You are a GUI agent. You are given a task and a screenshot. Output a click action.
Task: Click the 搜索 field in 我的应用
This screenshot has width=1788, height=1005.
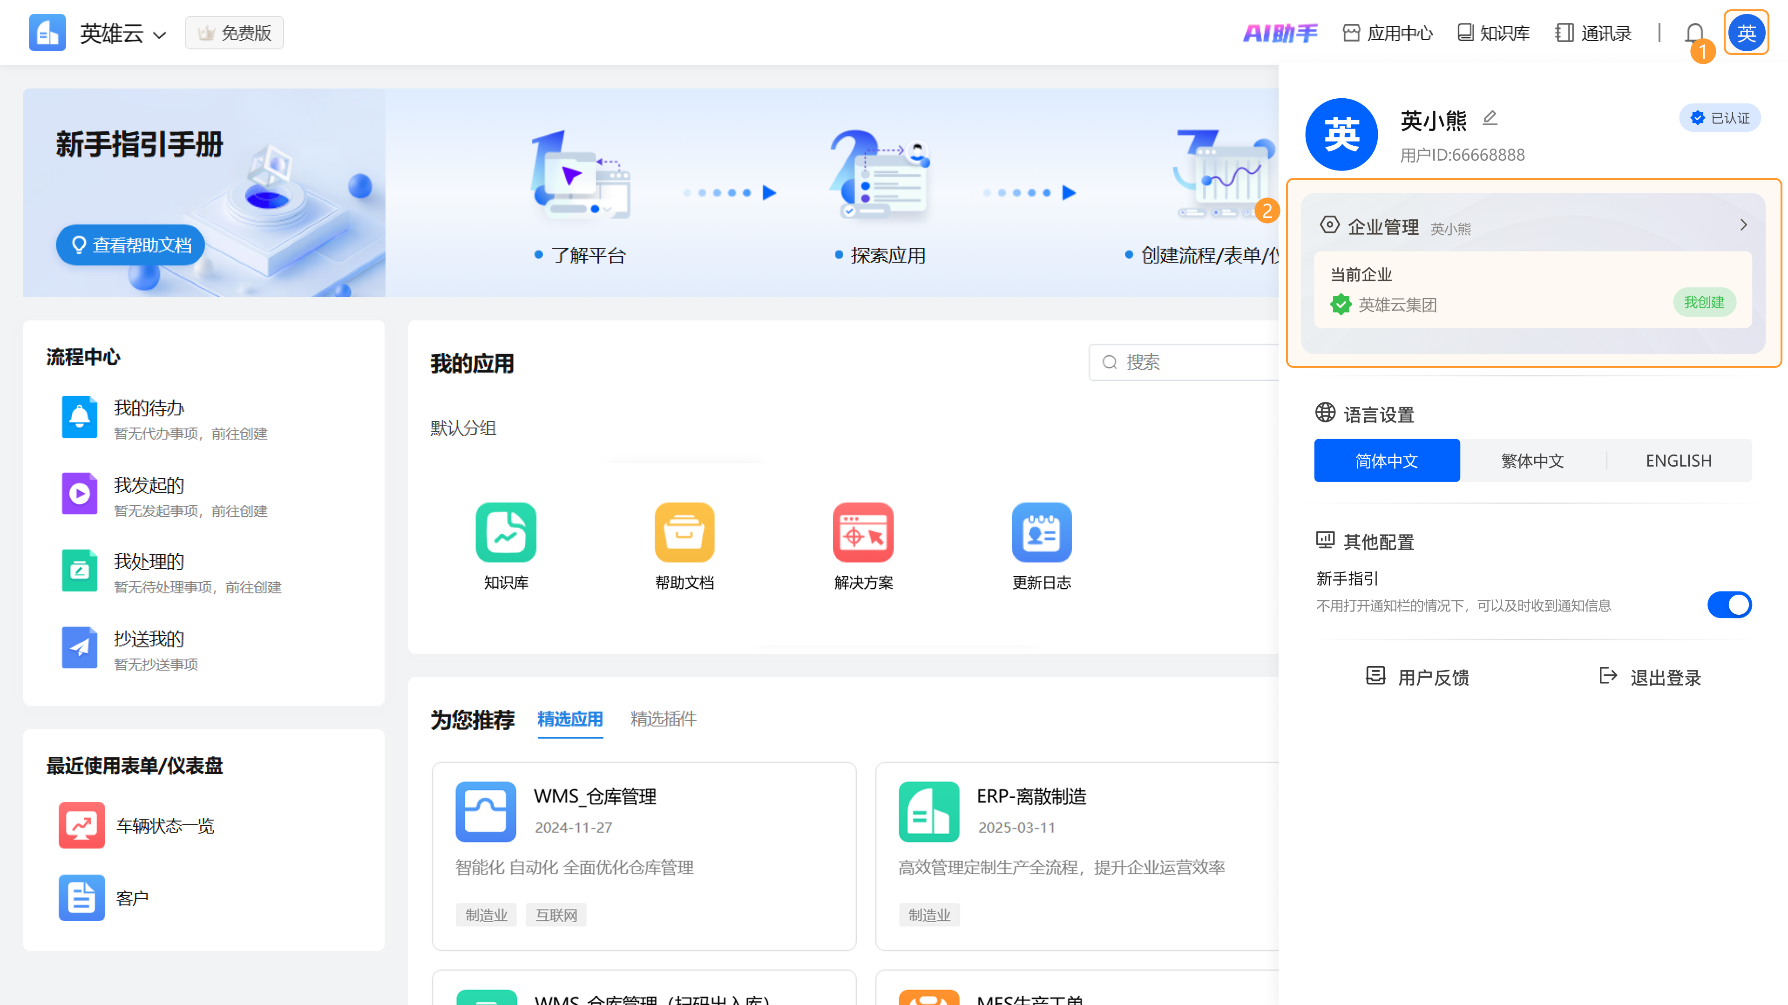[1184, 362]
